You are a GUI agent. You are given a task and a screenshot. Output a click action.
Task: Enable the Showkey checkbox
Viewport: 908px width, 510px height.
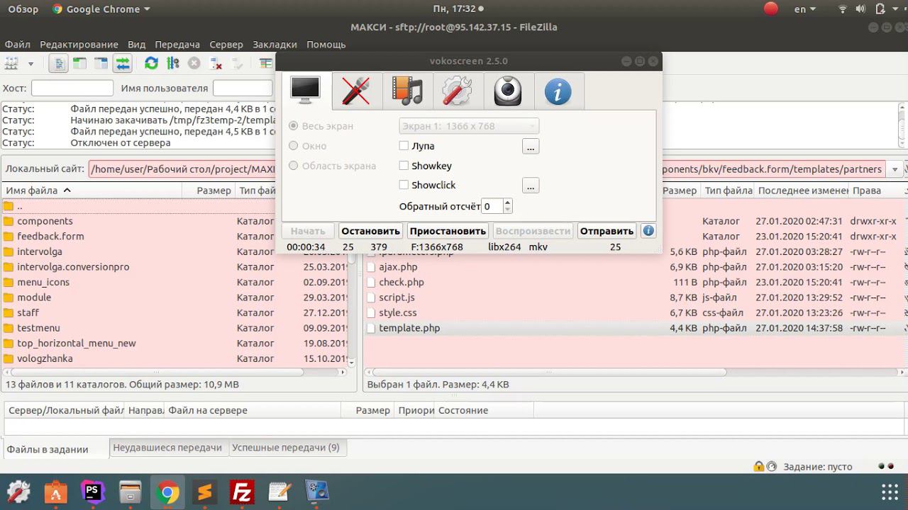coord(404,166)
